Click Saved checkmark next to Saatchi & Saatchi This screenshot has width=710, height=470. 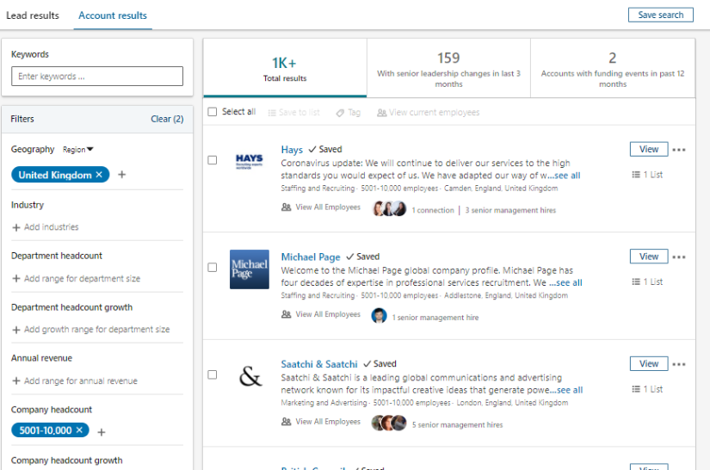380,363
